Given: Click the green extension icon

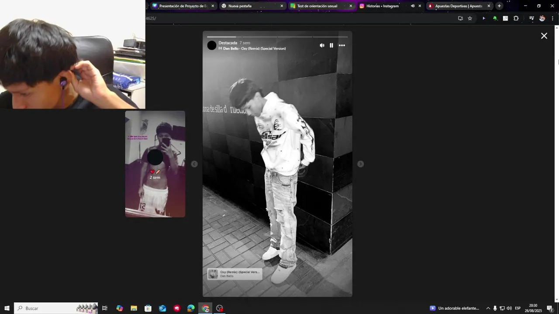Looking at the screenshot, I should coord(495,18).
